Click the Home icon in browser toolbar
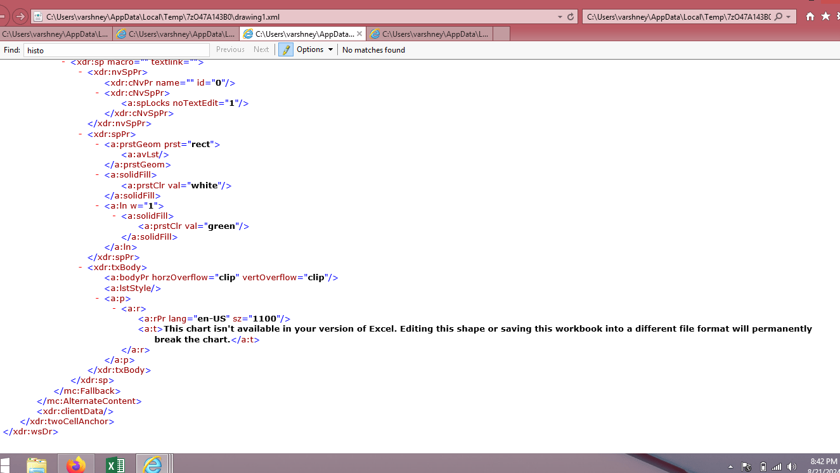Viewport: 840px width, 473px height. [810, 16]
